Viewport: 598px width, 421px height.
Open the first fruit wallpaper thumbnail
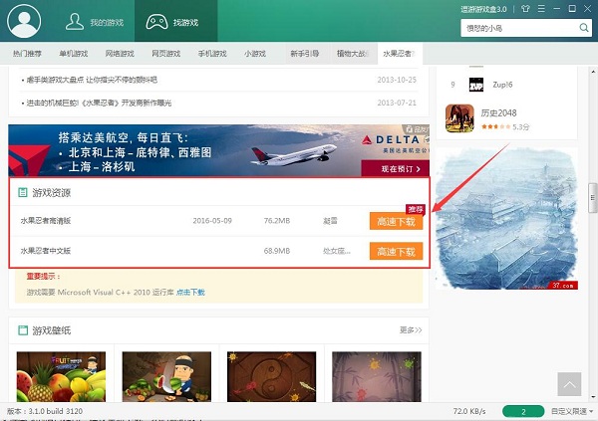tap(57, 375)
